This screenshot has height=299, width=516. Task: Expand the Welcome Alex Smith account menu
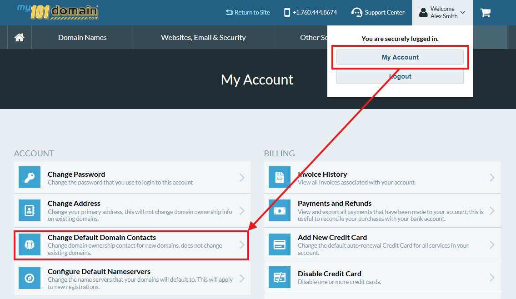click(x=442, y=12)
